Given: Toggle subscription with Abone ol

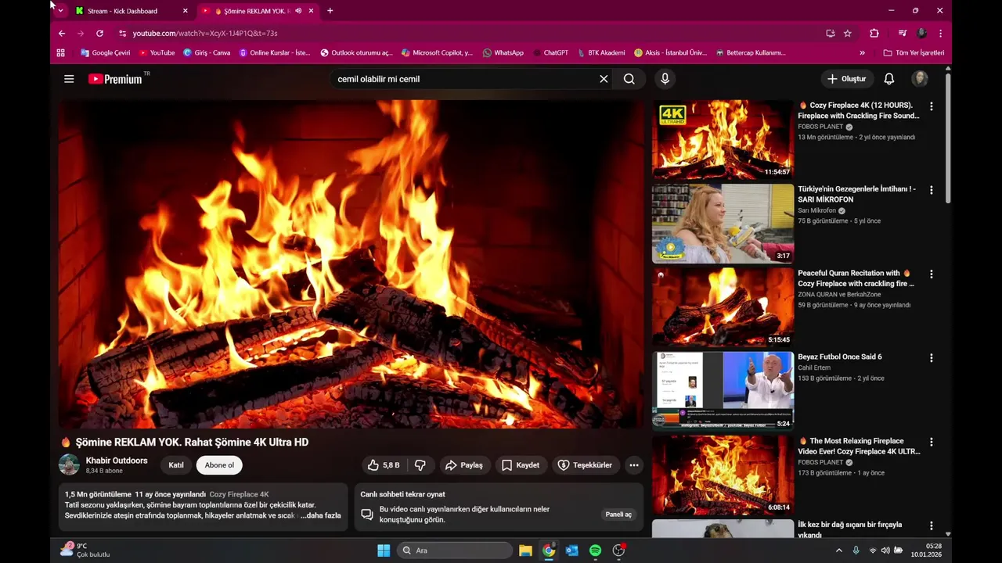Looking at the screenshot, I should (x=219, y=465).
